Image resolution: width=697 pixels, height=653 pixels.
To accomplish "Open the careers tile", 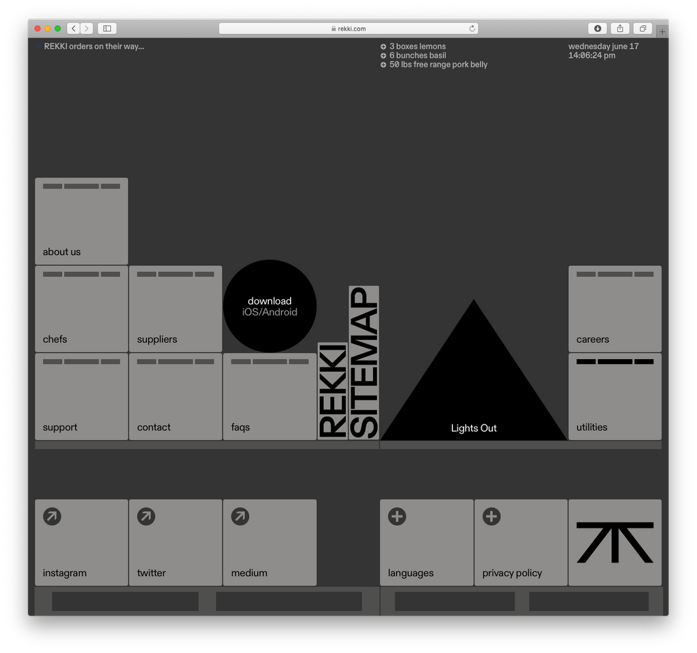I will click(615, 309).
